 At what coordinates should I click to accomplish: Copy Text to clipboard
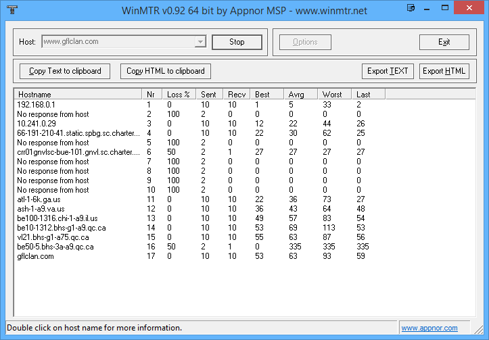(x=65, y=71)
